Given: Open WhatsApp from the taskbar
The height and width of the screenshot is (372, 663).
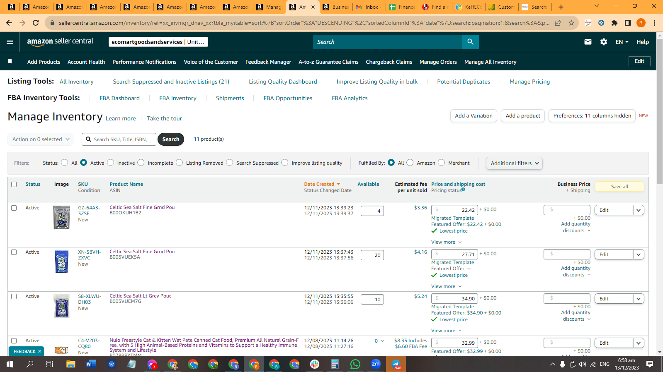Looking at the screenshot, I should point(355,364).
